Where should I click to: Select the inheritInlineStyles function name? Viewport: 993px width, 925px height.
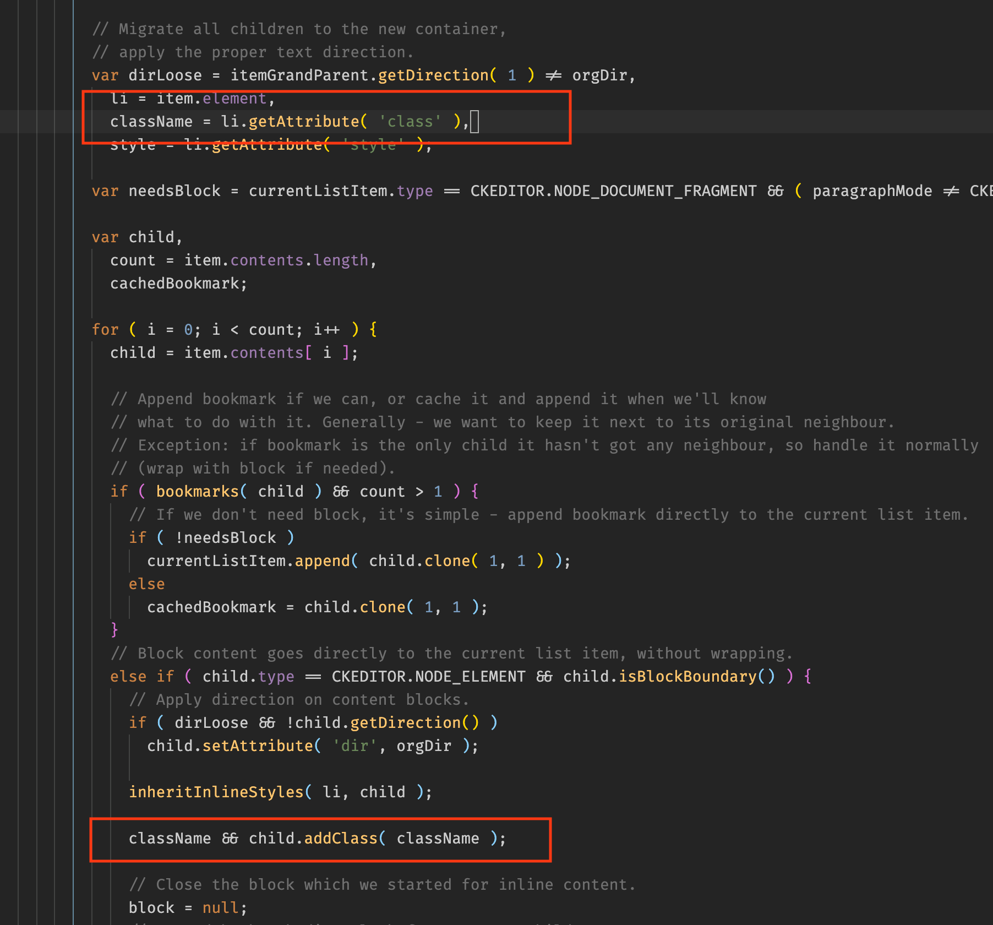(215, 792)
